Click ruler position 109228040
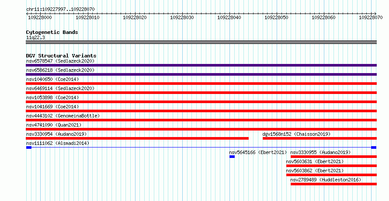This screenshot has height=201, width=389. tap(229, 17)
